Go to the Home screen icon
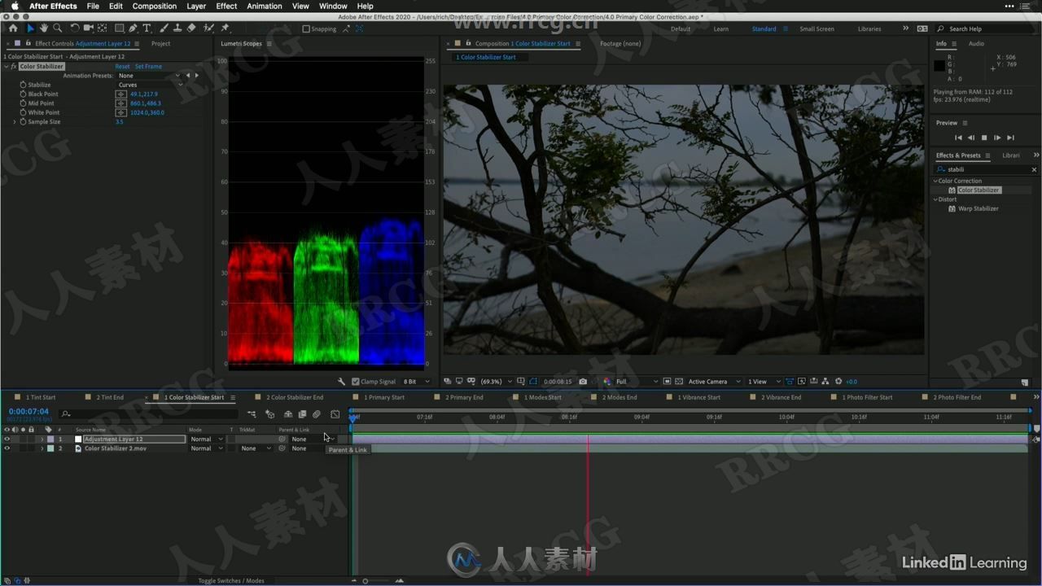Viewport: 1042px width, 586px height. (x=13, y=28)
